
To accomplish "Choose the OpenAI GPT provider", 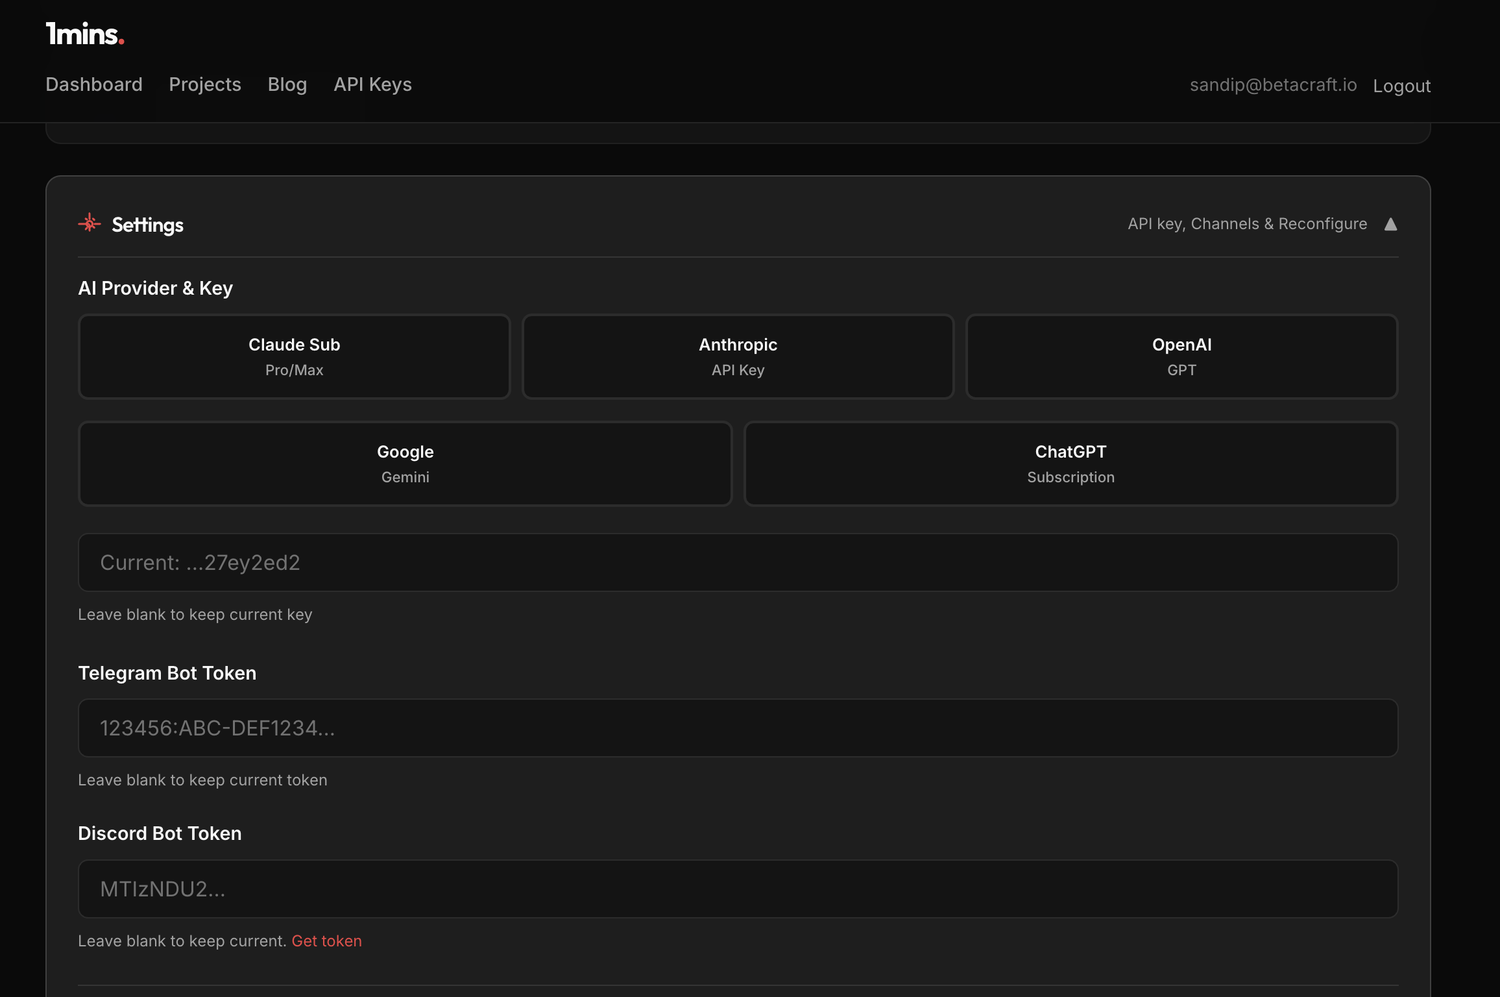I will pos(1181,356).
